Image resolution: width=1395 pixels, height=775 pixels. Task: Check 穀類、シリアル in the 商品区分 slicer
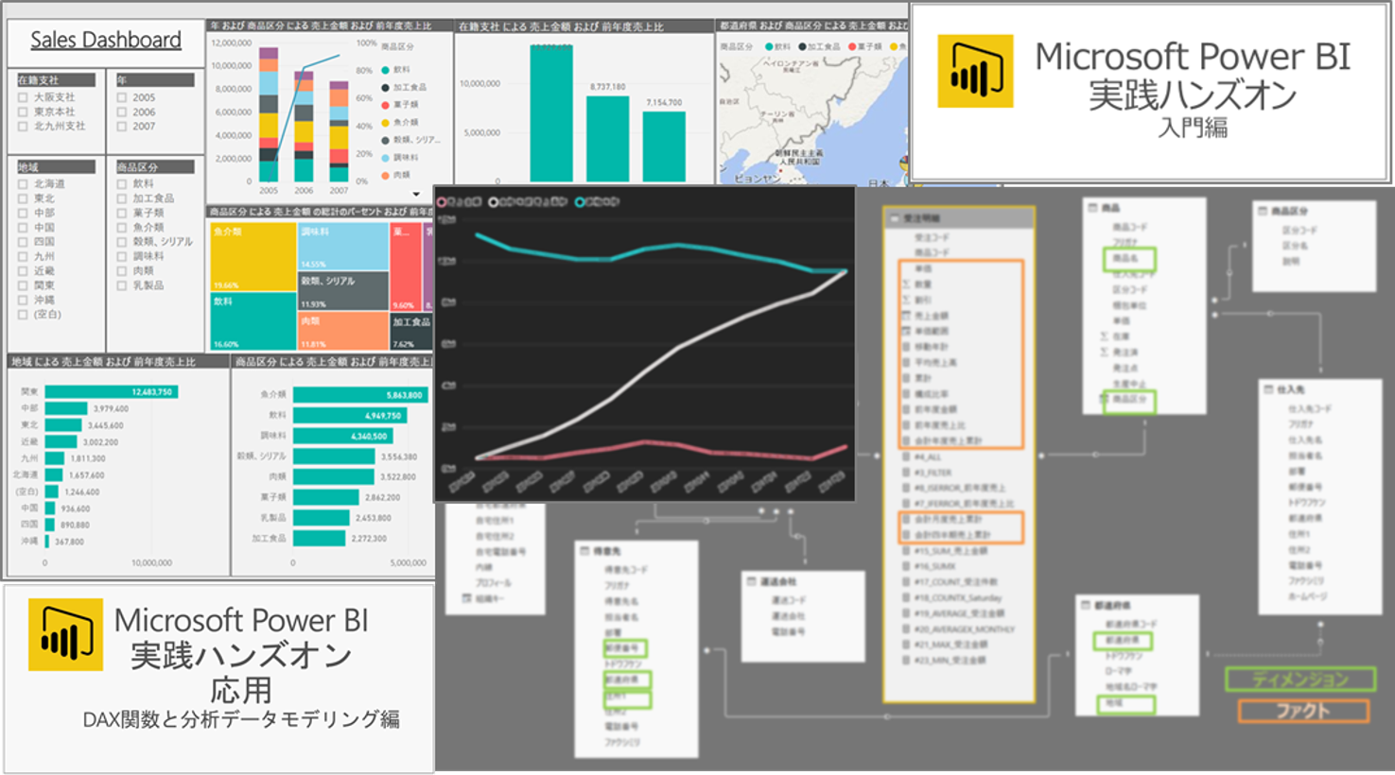(122, 242)
